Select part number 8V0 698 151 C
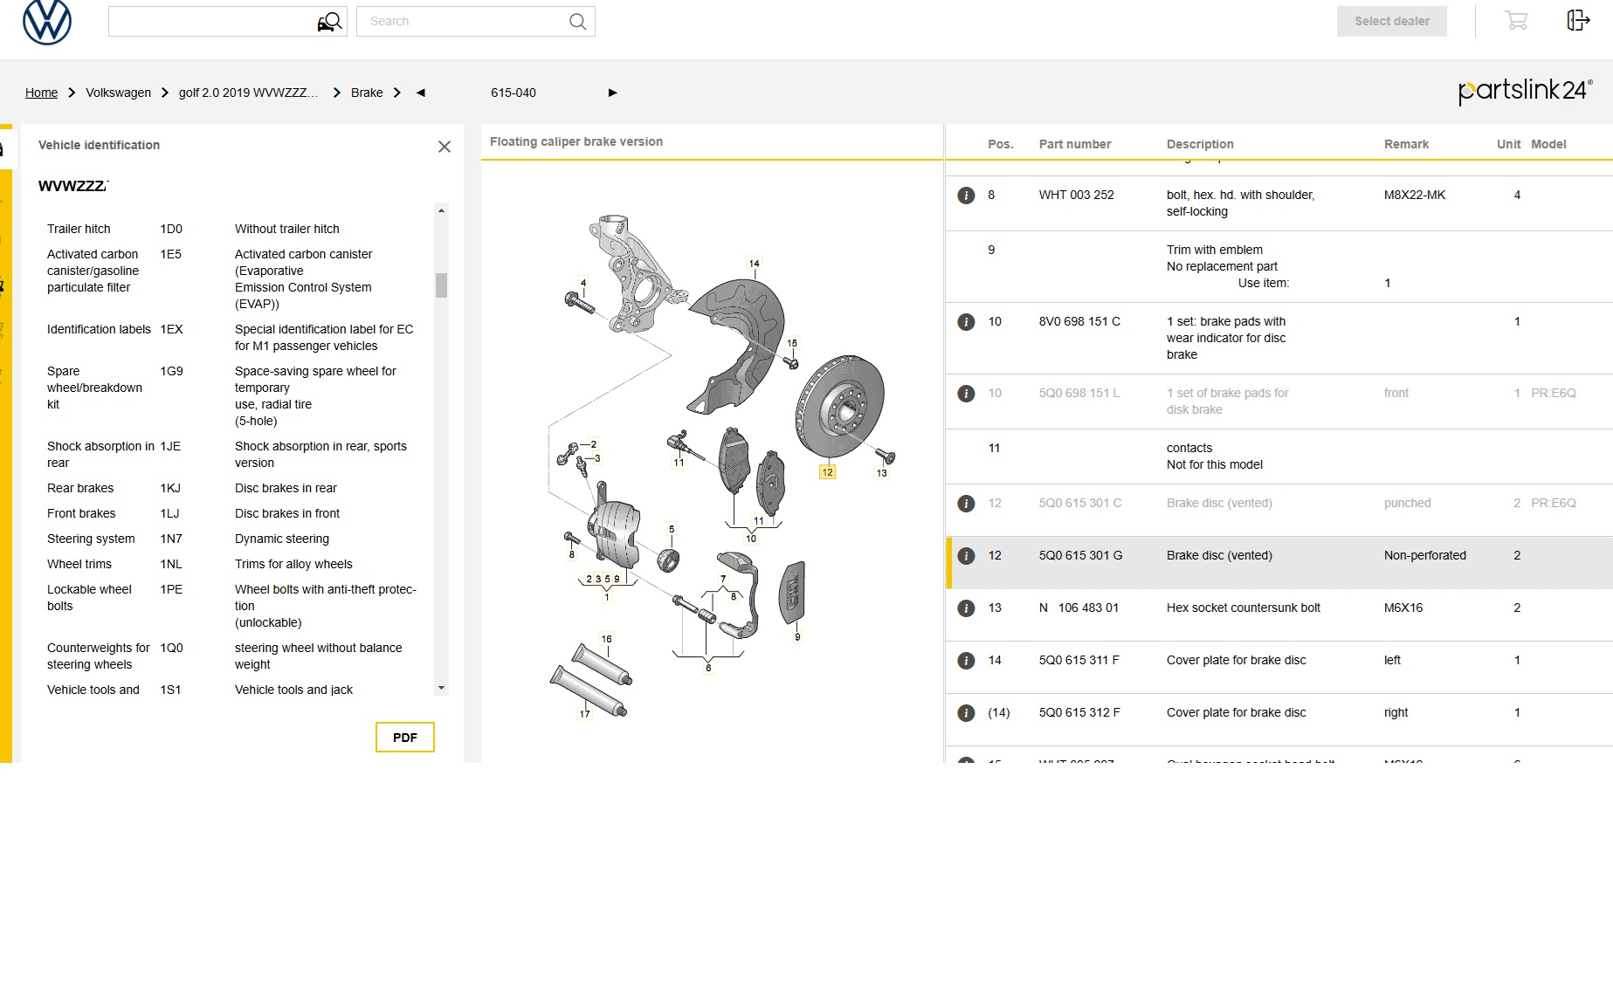Screen dimensions: 1613x982 (1079, 321)
